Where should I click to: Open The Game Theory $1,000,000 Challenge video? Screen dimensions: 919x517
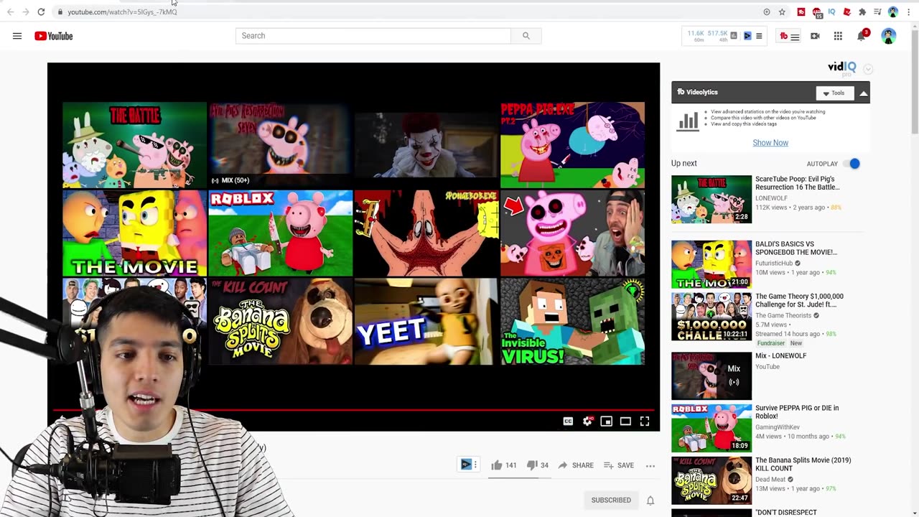point(799,300)
